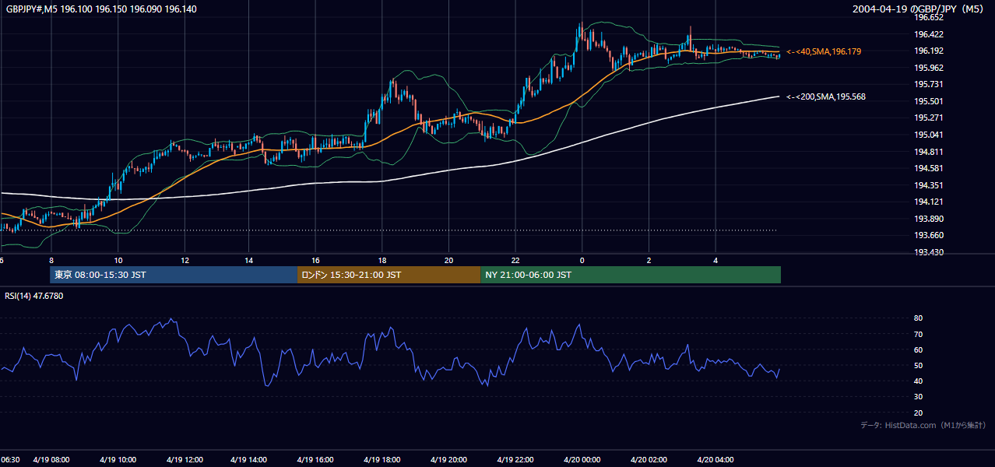The image size is (995, 467).
Task: Click hour label 10 under the price chart
Action: click(118, 260)
